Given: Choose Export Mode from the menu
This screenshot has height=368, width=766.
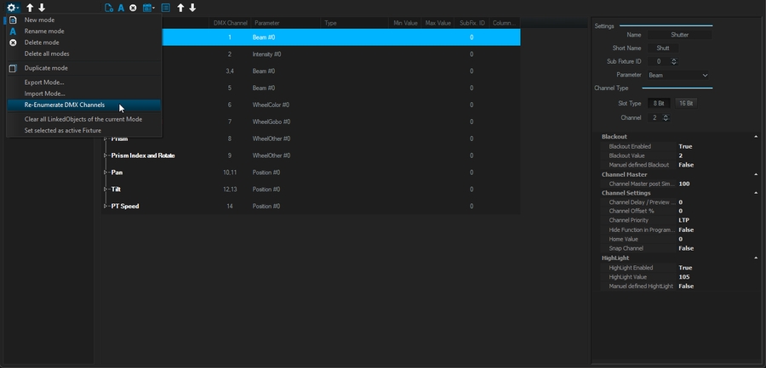Looking at the screenshot, I should point(44,82).
